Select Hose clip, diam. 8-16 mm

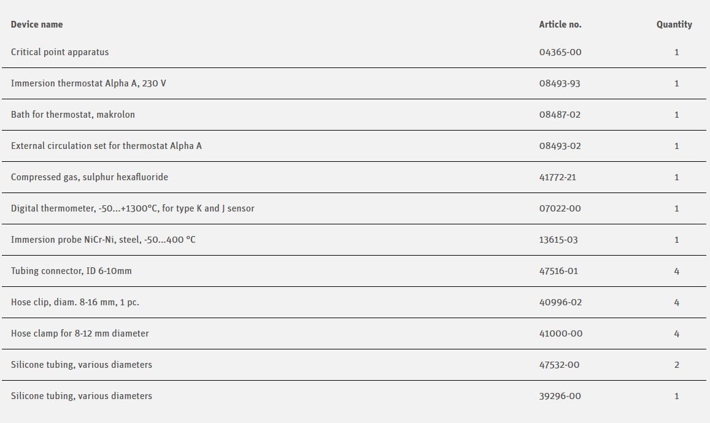coord(79,302)
